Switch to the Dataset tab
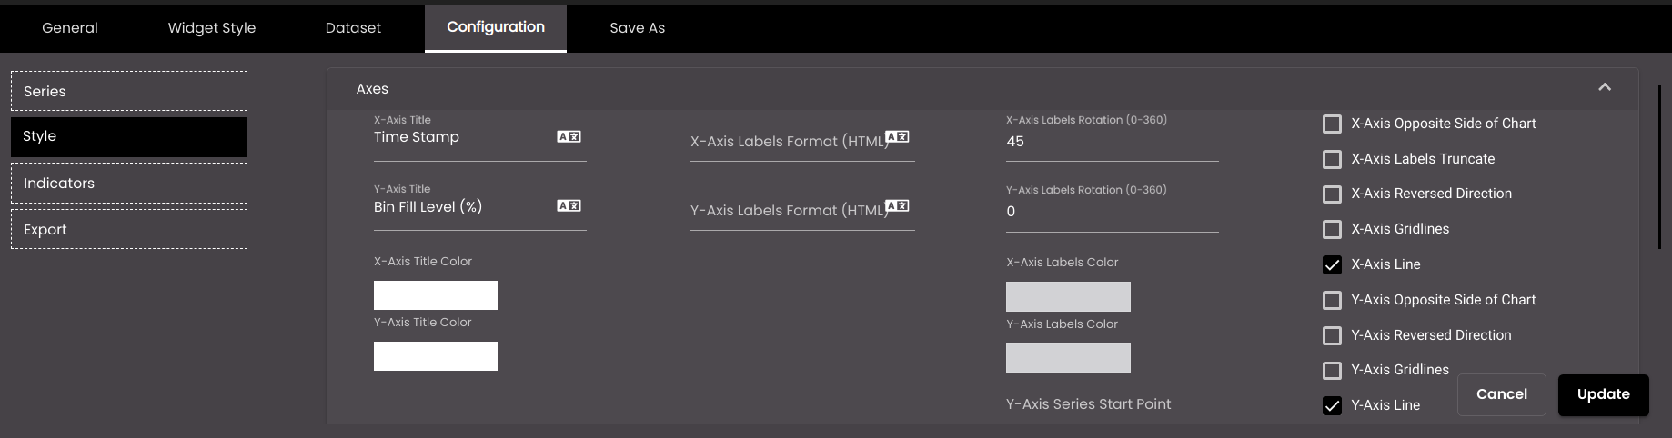The image size is (1672, 438). [x=353, y=27]
